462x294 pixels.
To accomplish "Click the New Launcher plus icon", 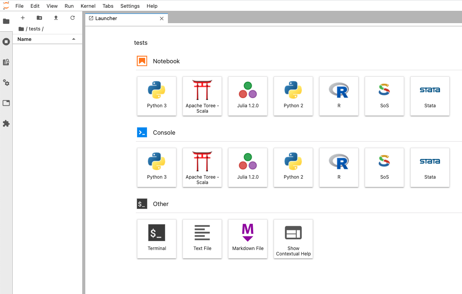I will pos(23,18).
